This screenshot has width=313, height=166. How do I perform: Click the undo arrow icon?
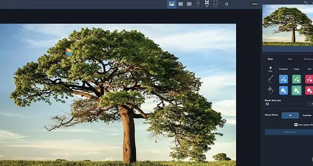tap(305, 2)
